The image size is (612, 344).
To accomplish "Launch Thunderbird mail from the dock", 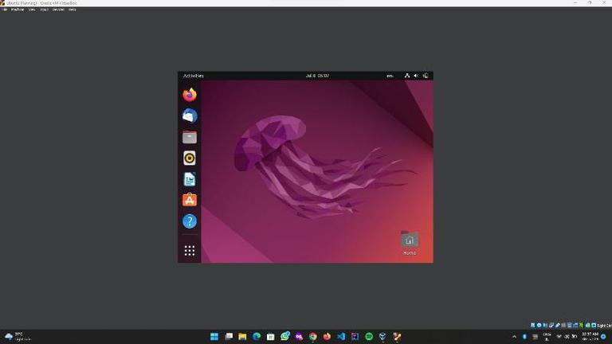I will click(190, 115).
